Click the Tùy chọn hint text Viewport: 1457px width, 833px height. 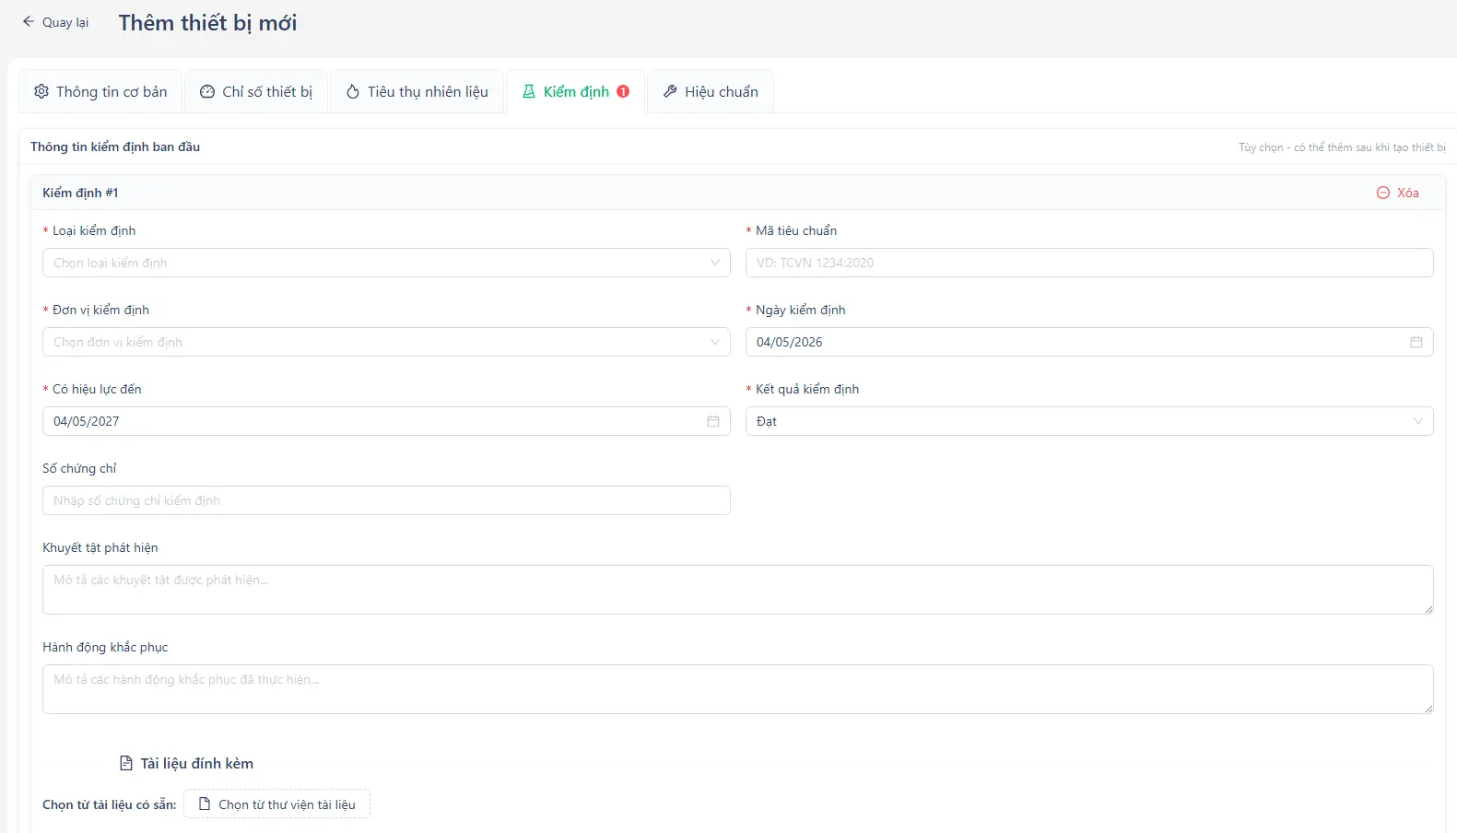pyautogui.click(x=1342, y=147)
